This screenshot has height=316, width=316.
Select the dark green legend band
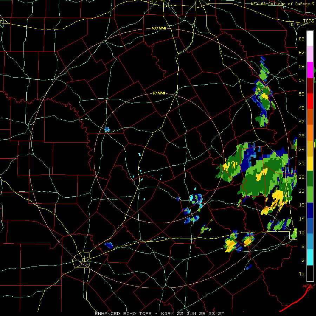tap(310, 179)
